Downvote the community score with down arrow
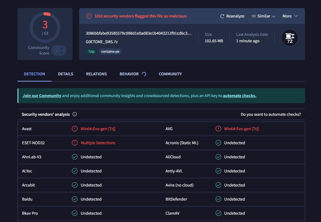 coord(62,53)
